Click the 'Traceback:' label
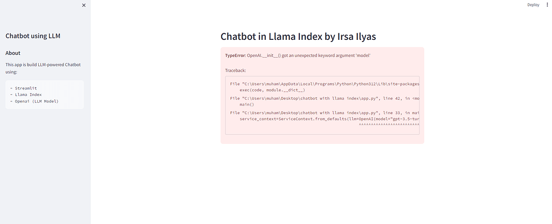552x224 pixels. (x=236, y=71)
